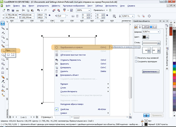The height and width of the screenshot is (127, 176).
Task: Open the 'Цвет' outline color picker dropdown
Action: coord(146,37)
